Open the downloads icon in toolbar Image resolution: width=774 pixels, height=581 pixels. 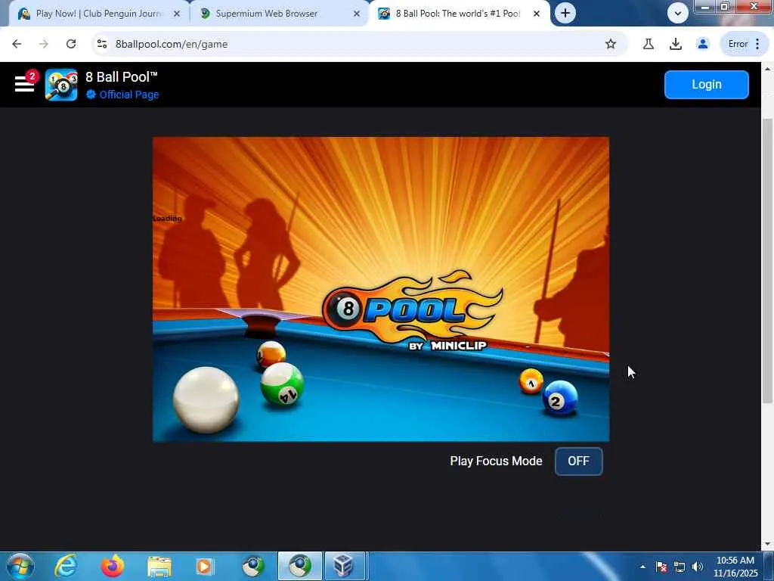pos(675,44)
